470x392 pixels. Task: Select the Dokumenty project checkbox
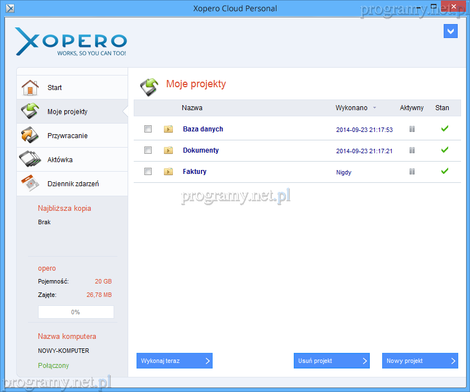click(x=148, y=150)
